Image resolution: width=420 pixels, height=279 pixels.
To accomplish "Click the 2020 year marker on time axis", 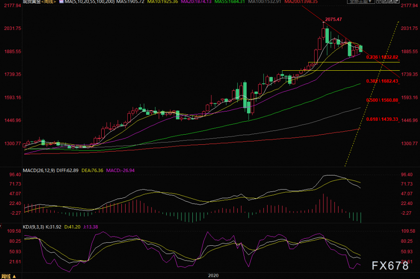I will [x=213, y=276].
